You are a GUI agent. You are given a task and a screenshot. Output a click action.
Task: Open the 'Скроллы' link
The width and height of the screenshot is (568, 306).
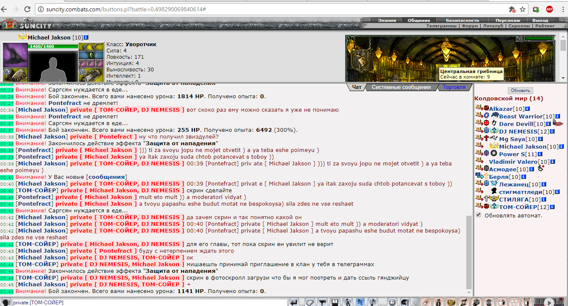pyautogui.click(x=519, y=26)
